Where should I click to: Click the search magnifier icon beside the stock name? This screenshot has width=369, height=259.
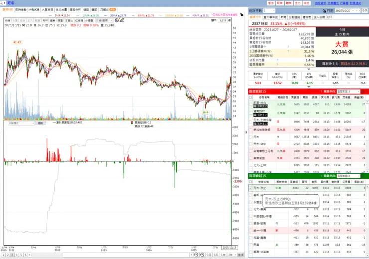coord(1,3)
